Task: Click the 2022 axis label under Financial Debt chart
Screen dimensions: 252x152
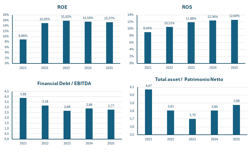Action: 45,143
